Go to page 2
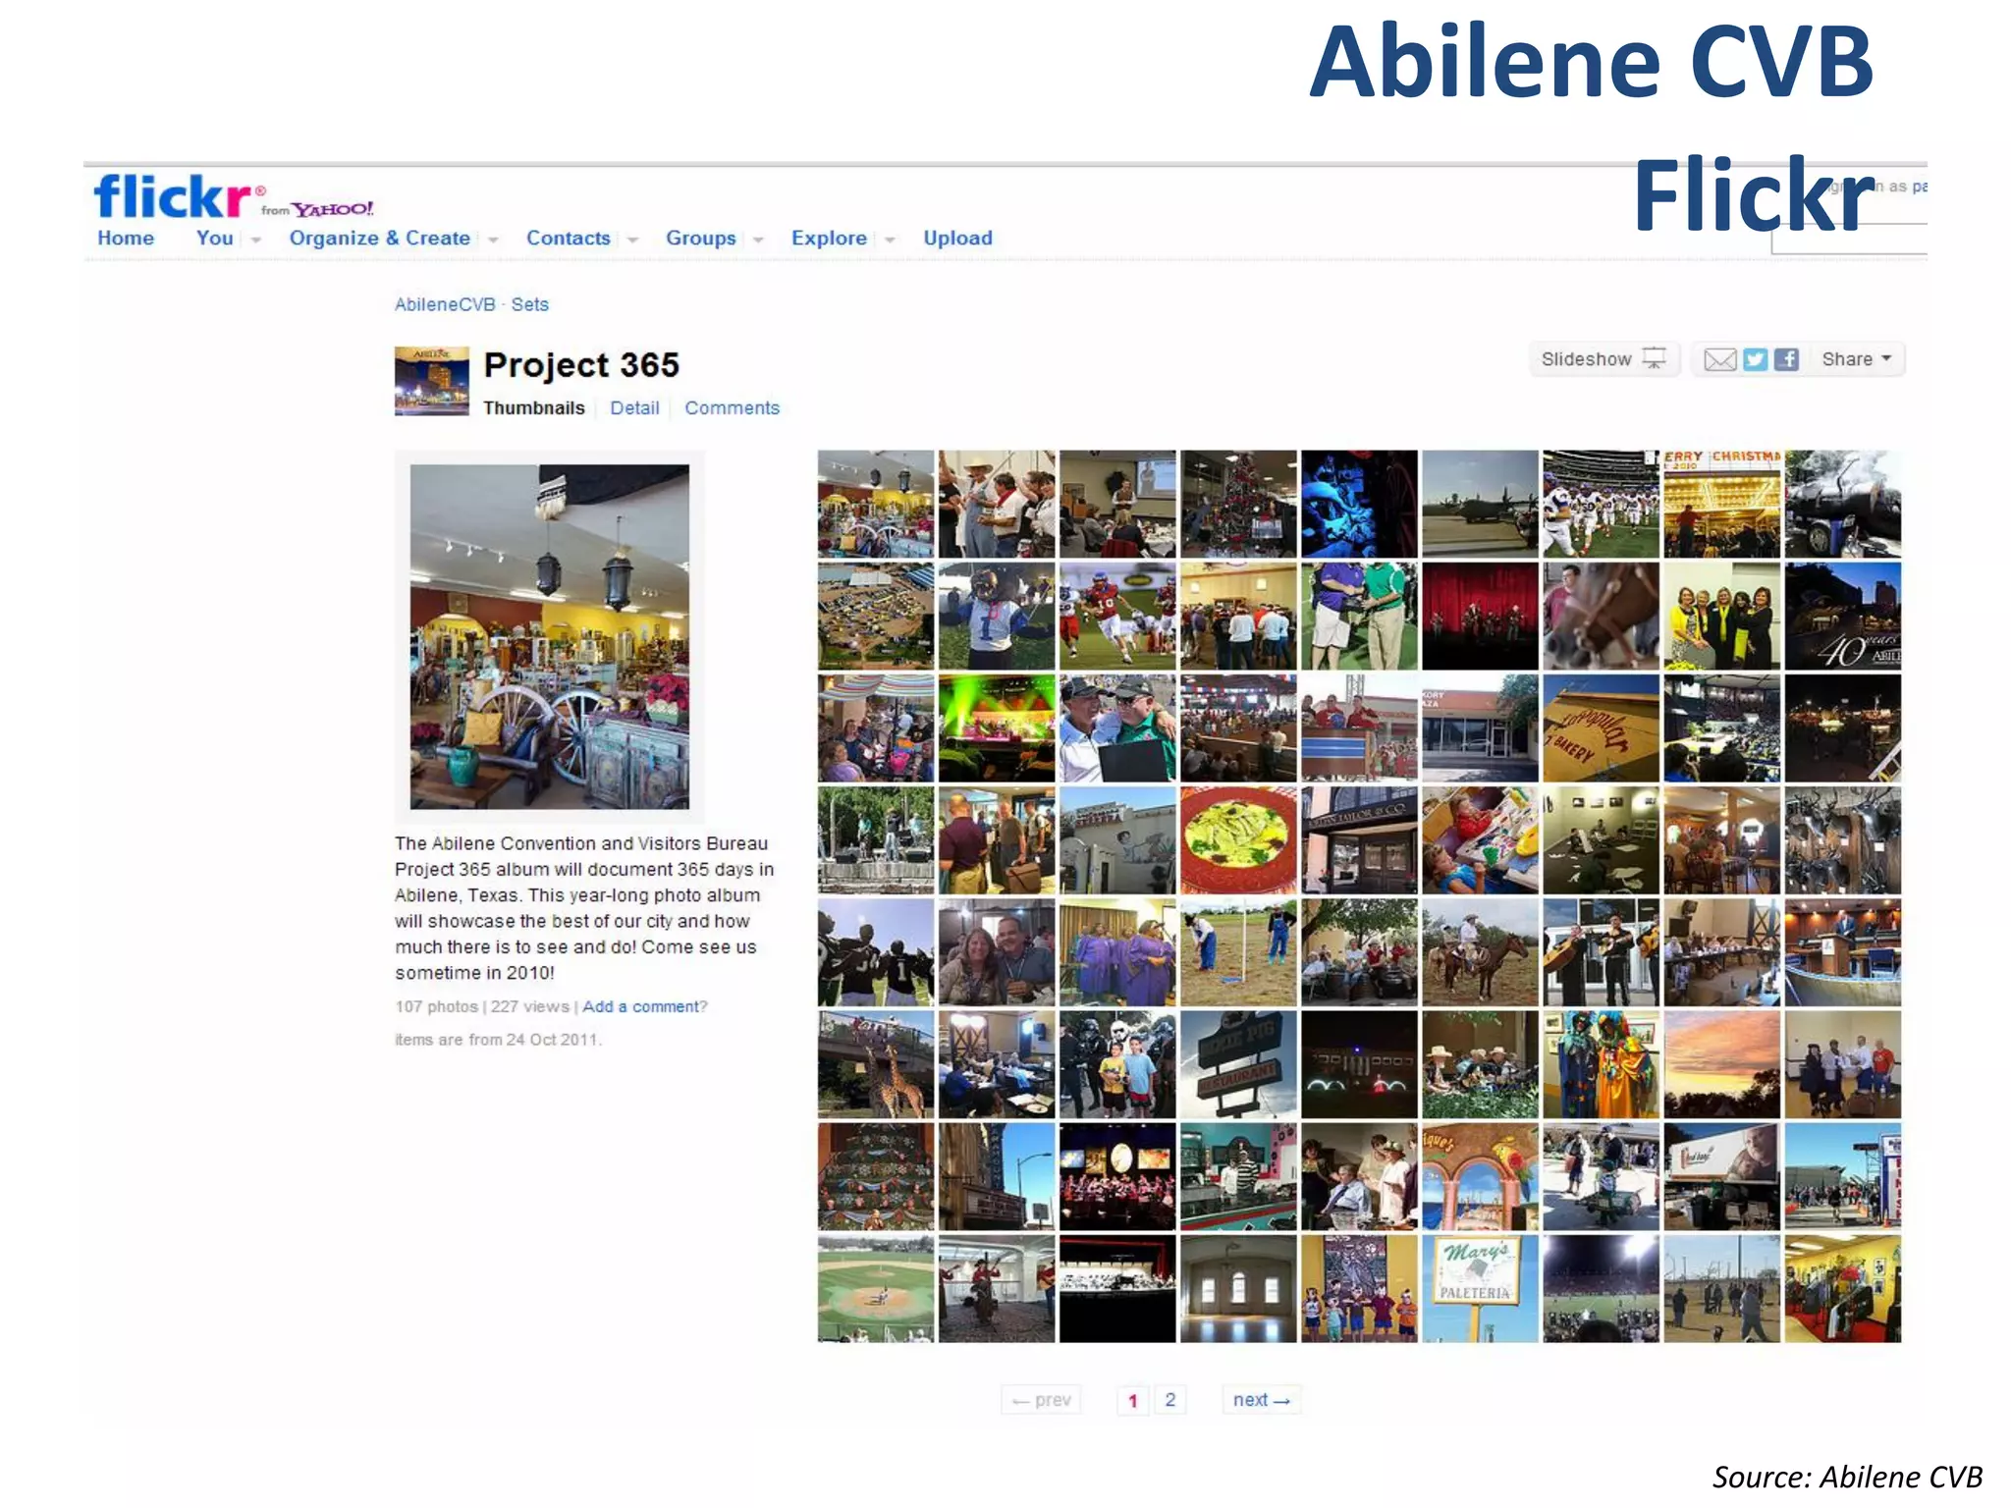Viewport: 2011px width, 1508px height. pyautogui.click(x=1169, y=1400)
